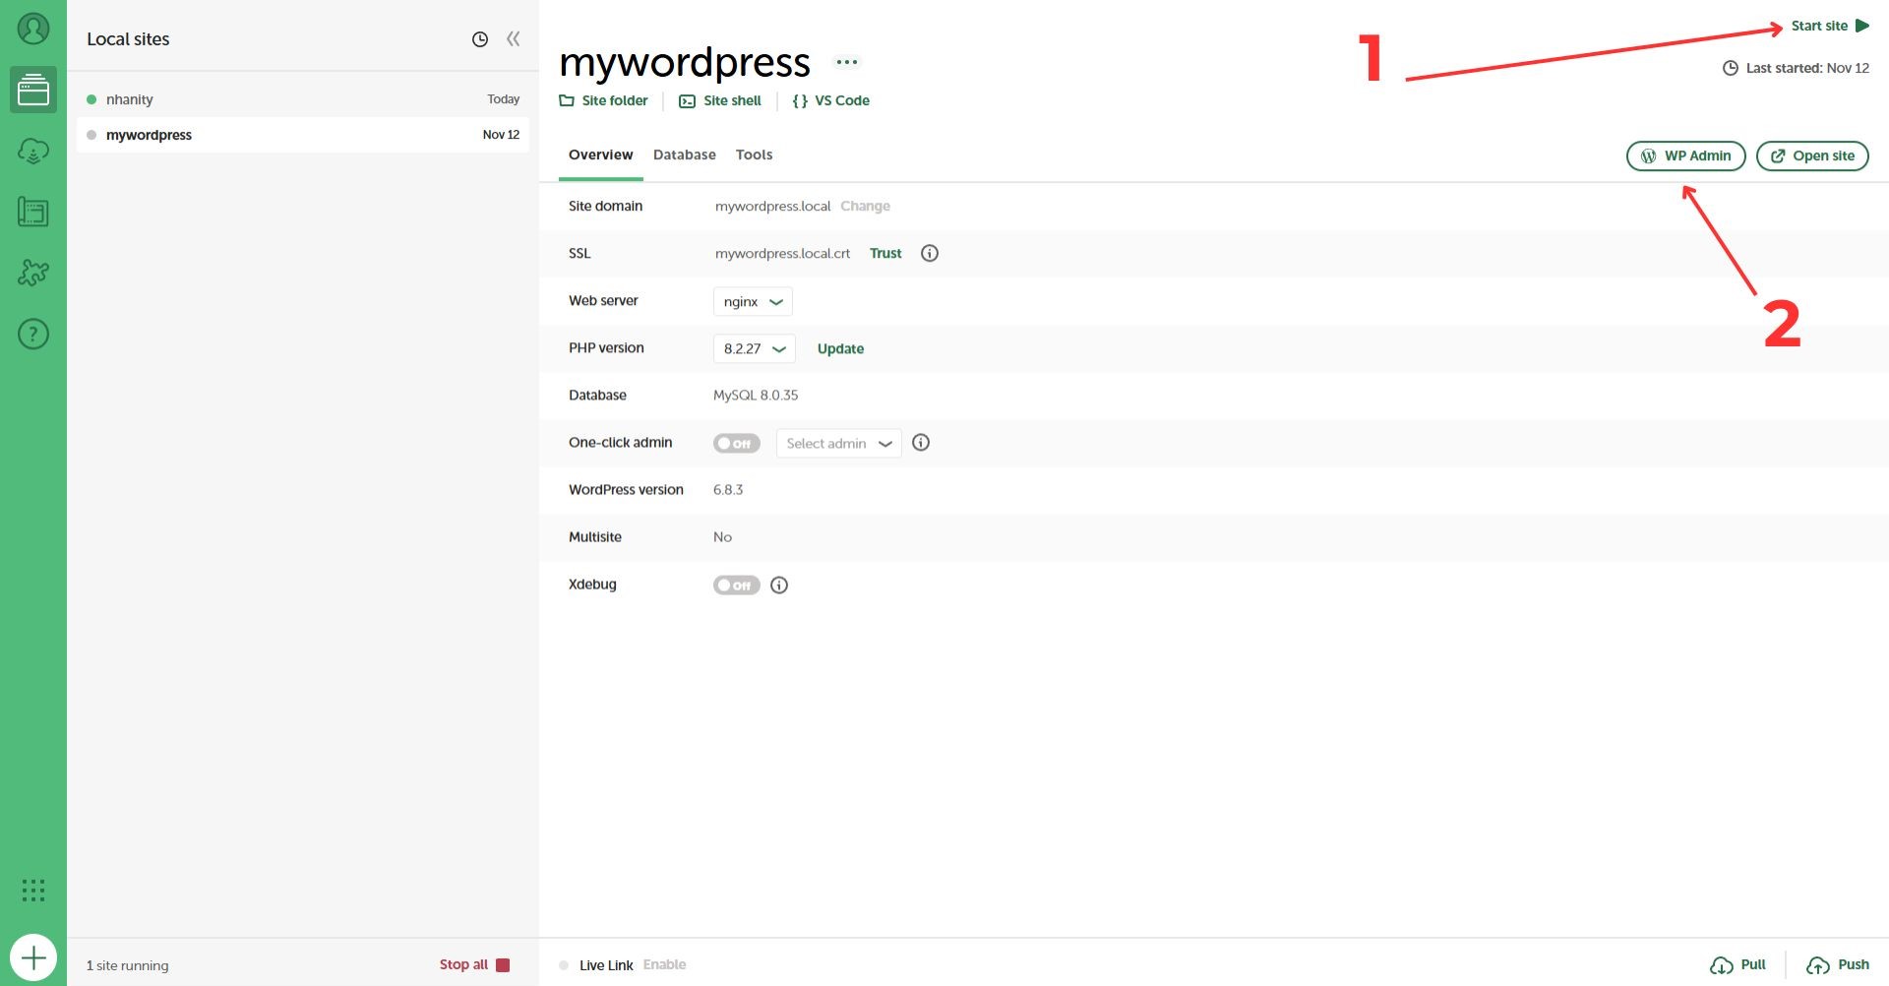Open the Select admin dropdown
The width and height of the screenshot is (1889, 986).
click(x=838, y=444)
